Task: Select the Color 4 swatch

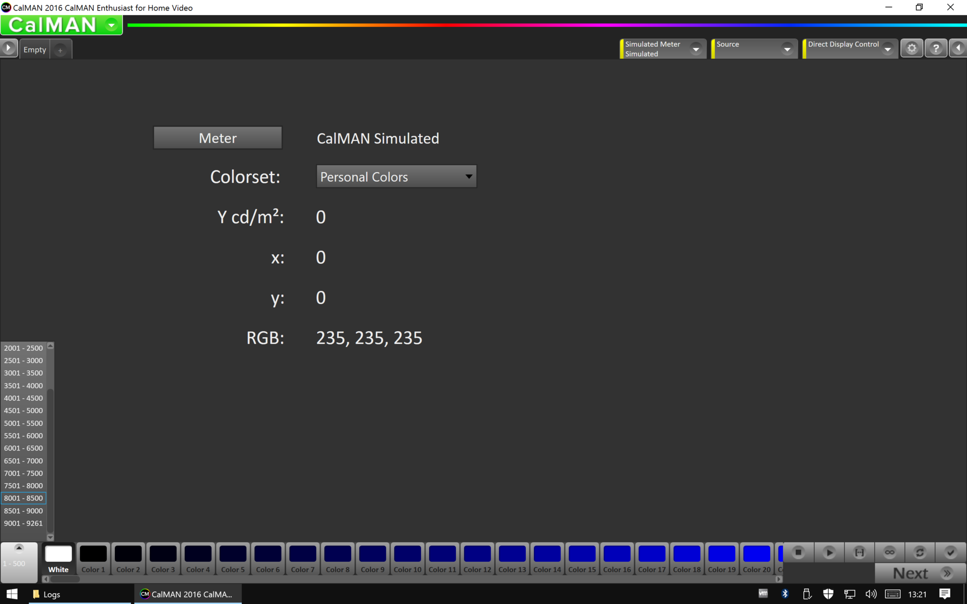Action: 198,559
